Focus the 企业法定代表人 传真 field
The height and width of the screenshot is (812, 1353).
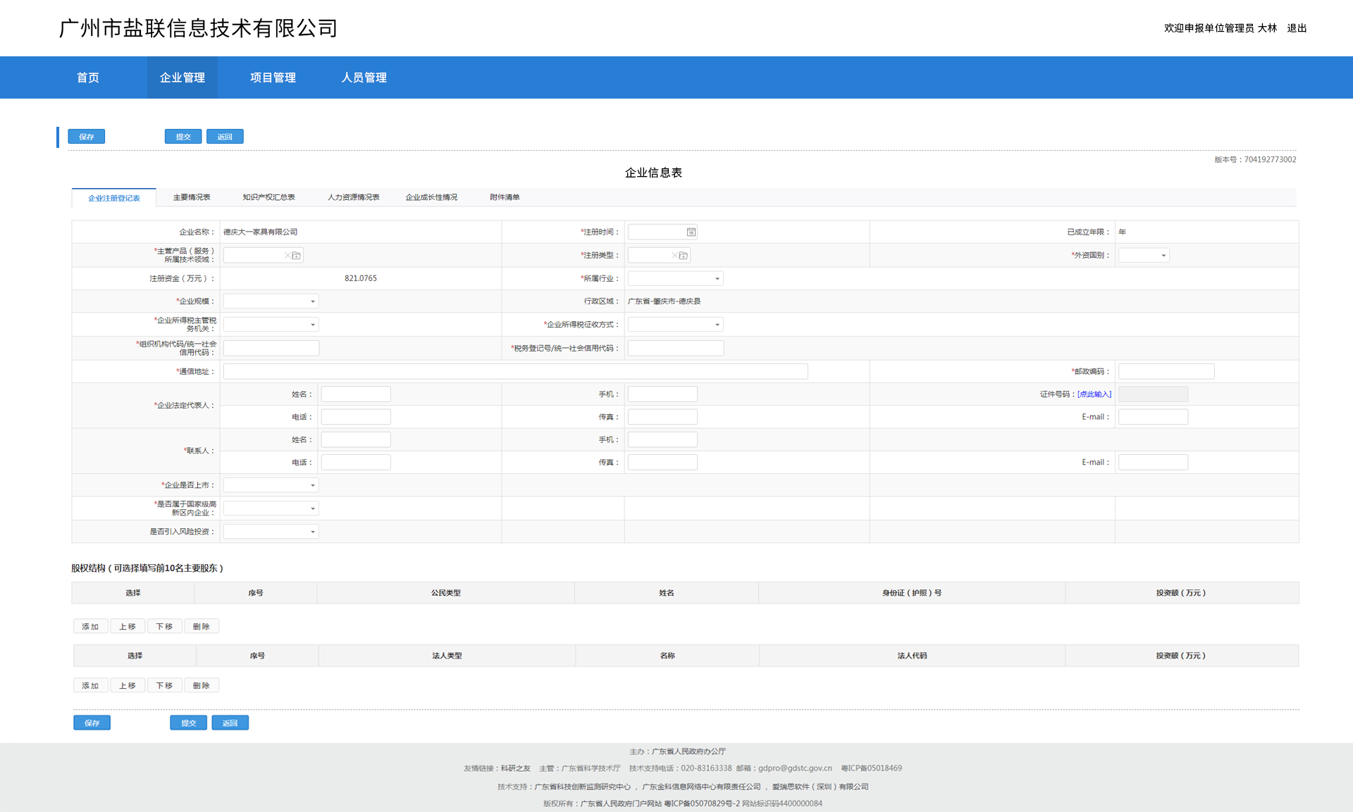pos(662,417)
